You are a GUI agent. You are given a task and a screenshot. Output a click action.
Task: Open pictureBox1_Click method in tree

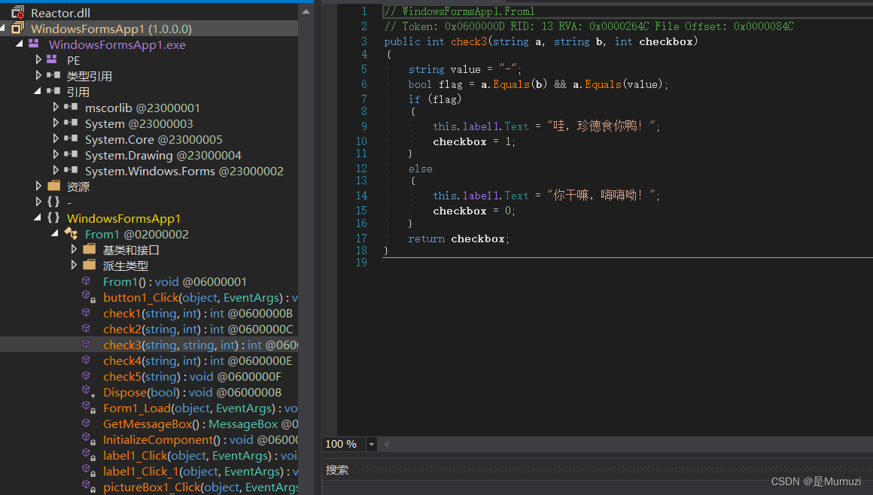(200, 487)
